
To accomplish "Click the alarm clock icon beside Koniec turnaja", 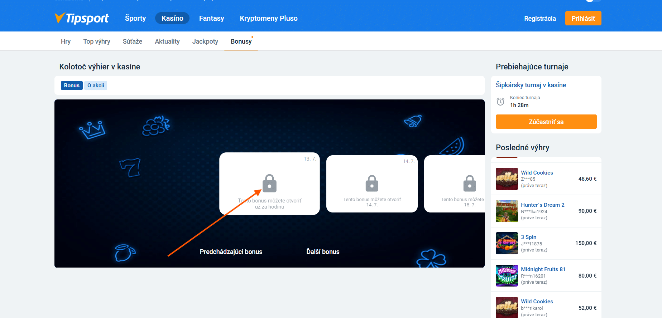I will click(x=500, y=102).
